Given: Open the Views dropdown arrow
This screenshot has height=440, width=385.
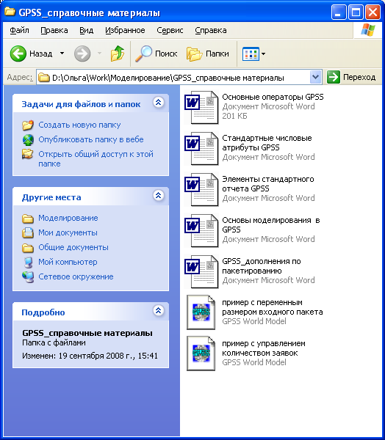Looking at the screenshot, I should click(x=263, y=54).
